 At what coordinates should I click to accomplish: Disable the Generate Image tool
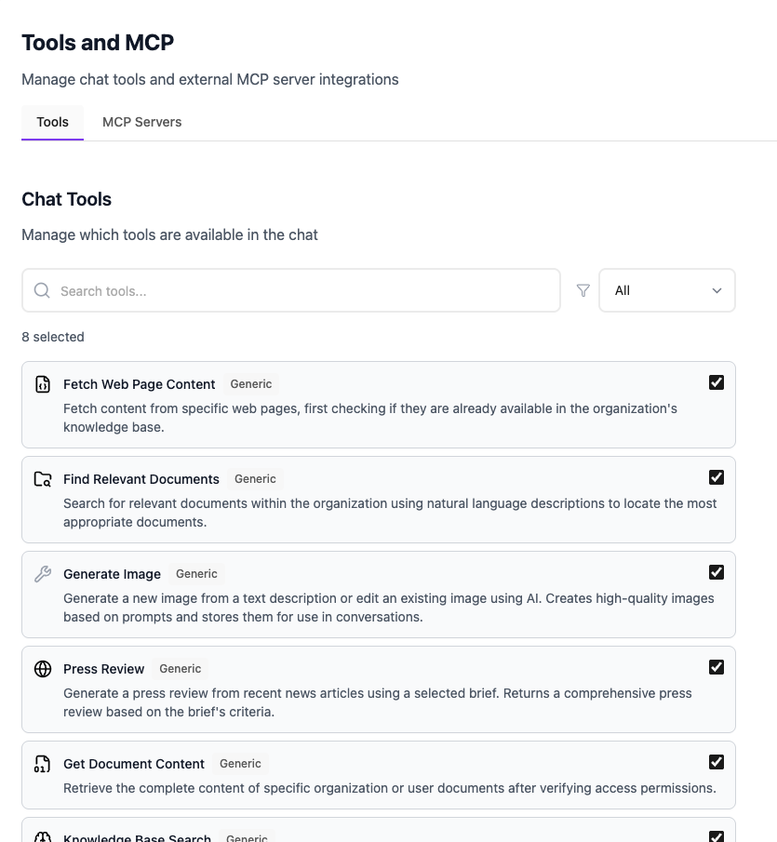pyautogui.click(x=717, y=571)
